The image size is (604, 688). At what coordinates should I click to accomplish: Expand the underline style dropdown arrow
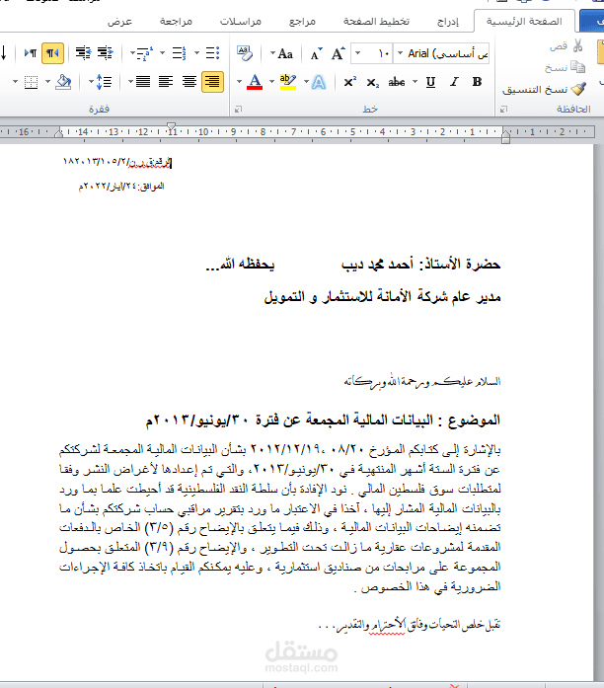[x=415, y=82]
